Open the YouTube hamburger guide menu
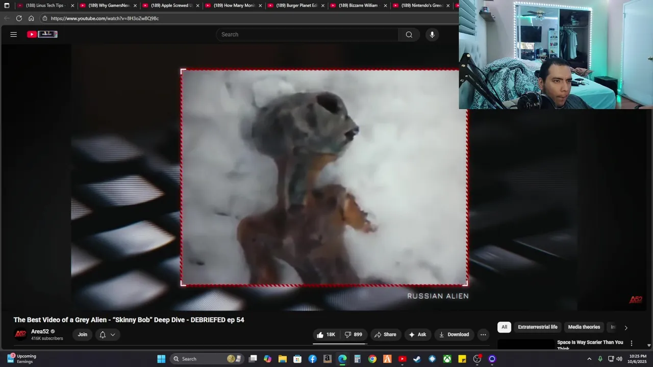Screen dimensions: 653x367 pos(14,34)
